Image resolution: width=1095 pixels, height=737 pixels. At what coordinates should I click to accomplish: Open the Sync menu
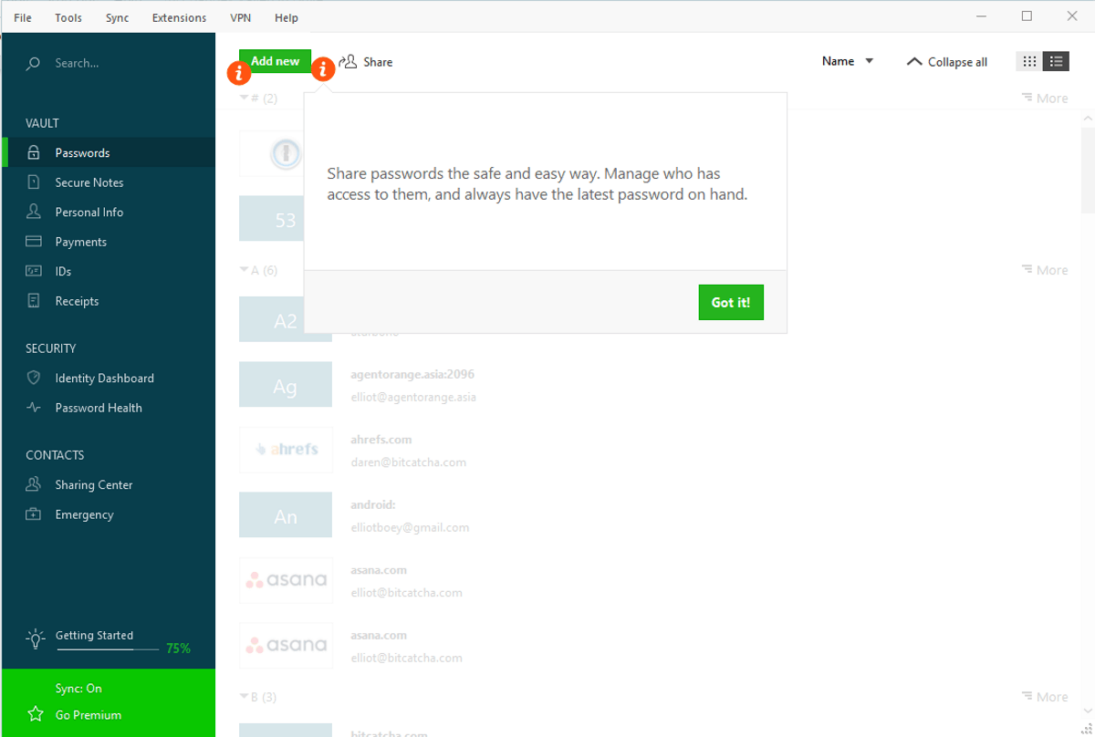[x=118, y=17]
